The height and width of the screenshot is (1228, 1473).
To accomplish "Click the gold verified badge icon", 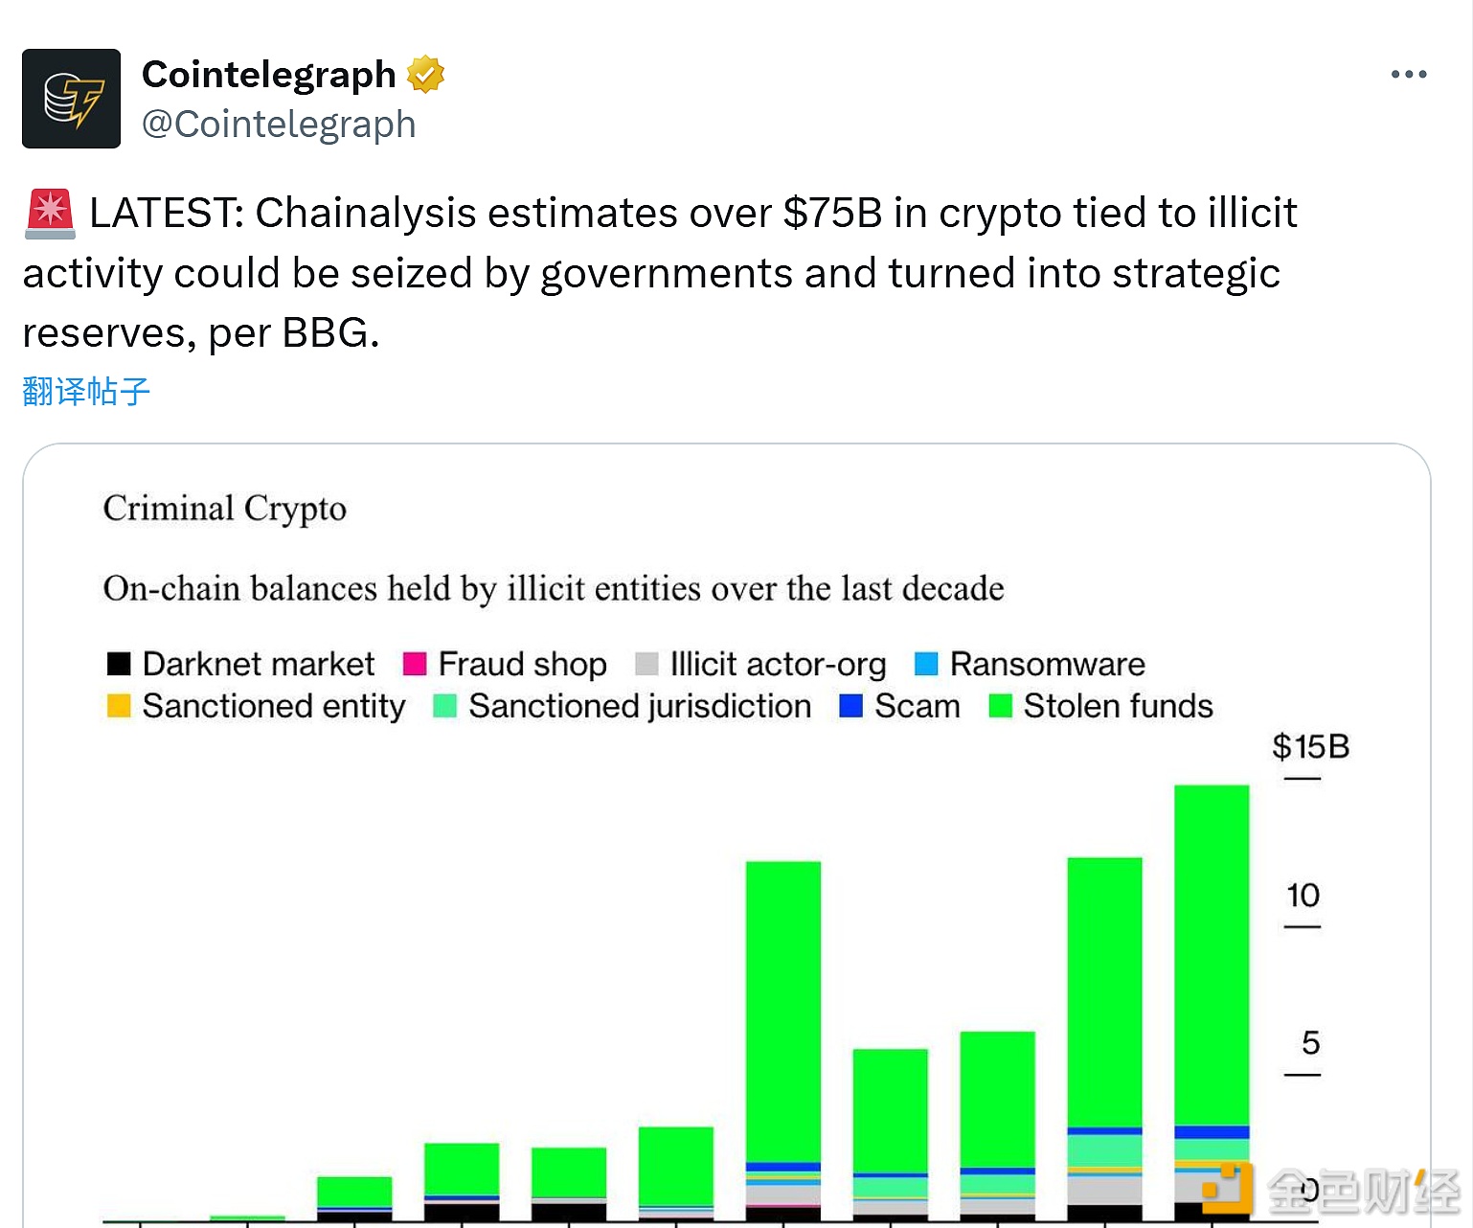I will [425, 75].
